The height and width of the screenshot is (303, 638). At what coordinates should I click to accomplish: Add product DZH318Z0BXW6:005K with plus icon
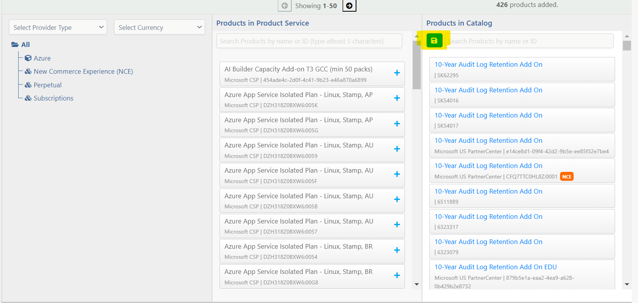(x=397, y=98)
